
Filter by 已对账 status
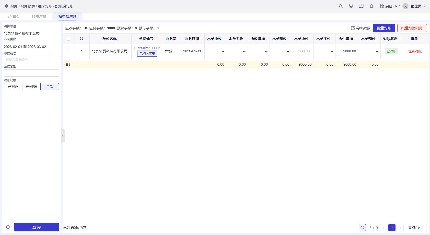point(13,87)
